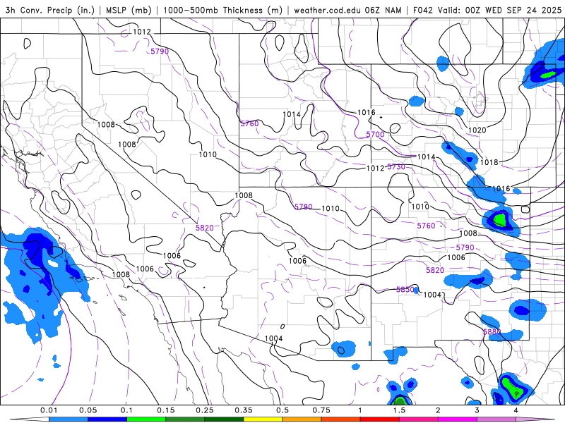Click the light blue 0.01–0.05 legend swatch
This screenshot has height=423, width=565.
tap(69, 419)
